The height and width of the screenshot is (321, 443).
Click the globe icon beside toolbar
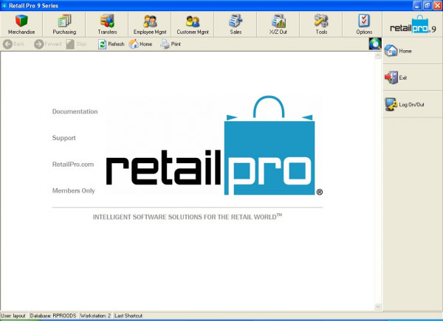coord(375,44)
